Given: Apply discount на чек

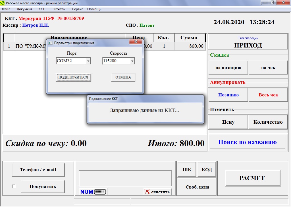Looking at the screenshot, I should click(x=268, y=68).
